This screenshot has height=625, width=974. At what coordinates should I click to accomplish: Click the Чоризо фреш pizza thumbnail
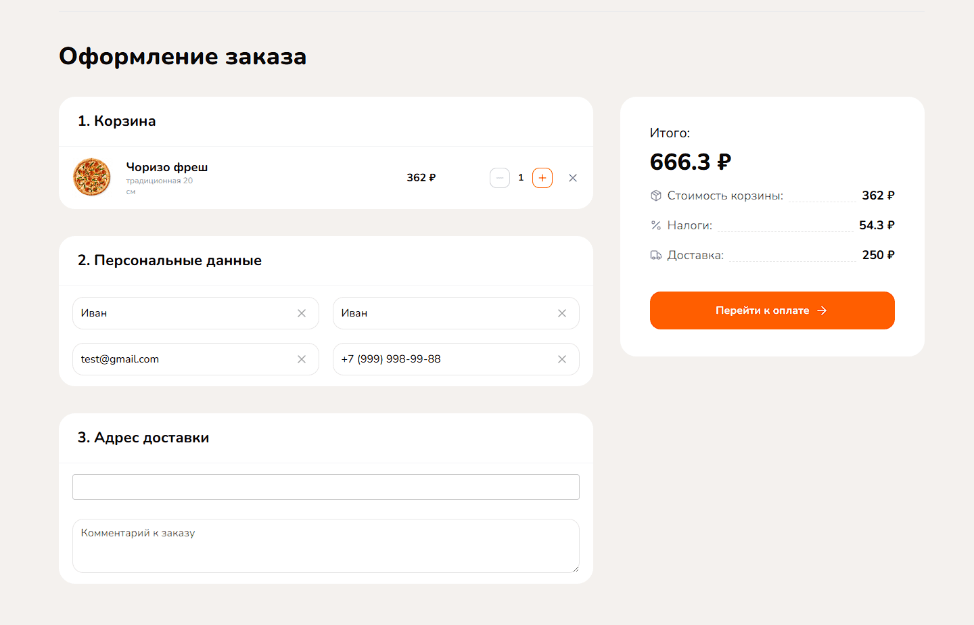[92, 177]
